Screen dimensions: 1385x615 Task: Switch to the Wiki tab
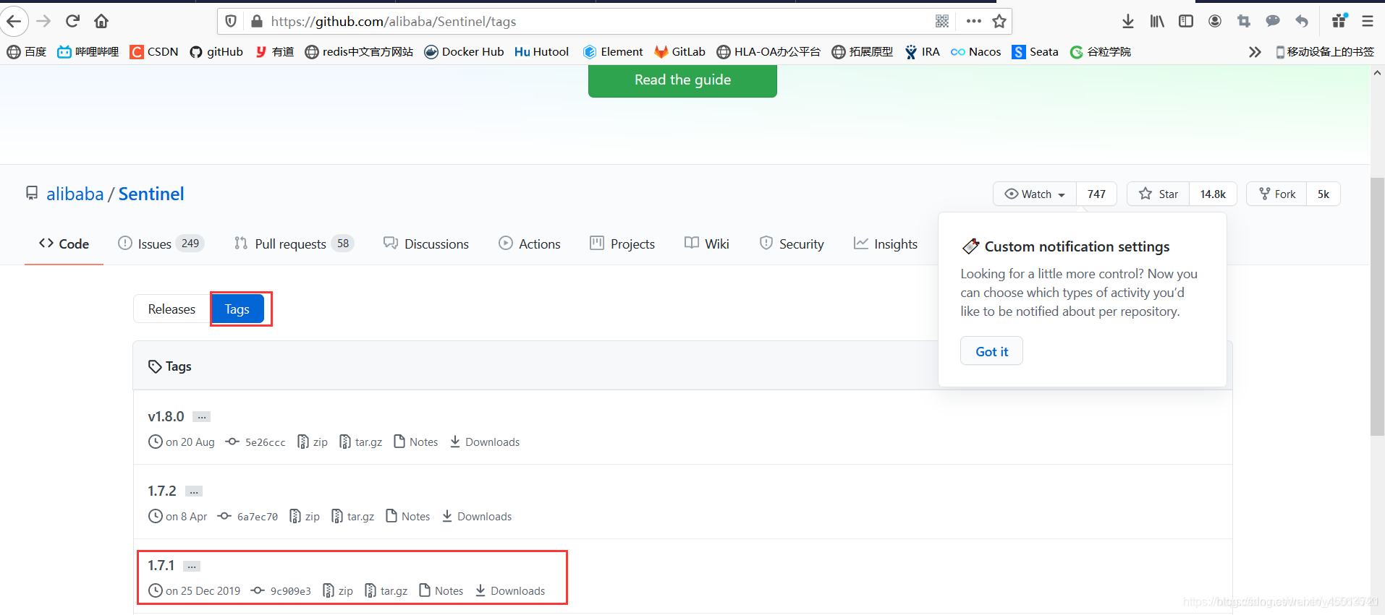(707, 244)
